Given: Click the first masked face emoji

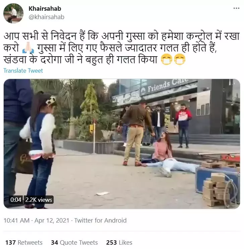Looking at the screenshot, I should (167, 60).
